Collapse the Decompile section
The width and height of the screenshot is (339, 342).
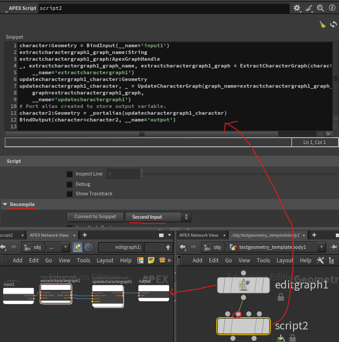click(5, 204)
